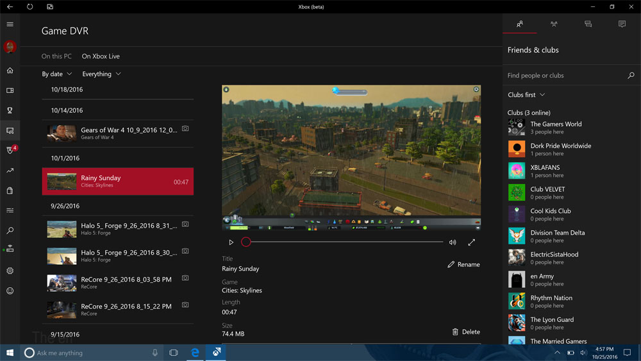Select the Activity alerts tab icon
Screen dimensions: 641x361
(x=622, y=24)
